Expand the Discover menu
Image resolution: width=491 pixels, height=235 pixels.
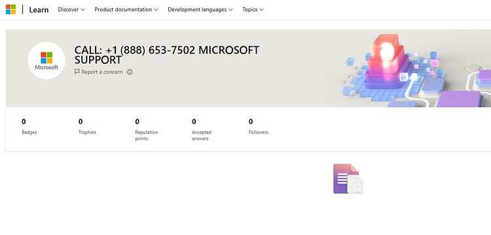[71, 10]
